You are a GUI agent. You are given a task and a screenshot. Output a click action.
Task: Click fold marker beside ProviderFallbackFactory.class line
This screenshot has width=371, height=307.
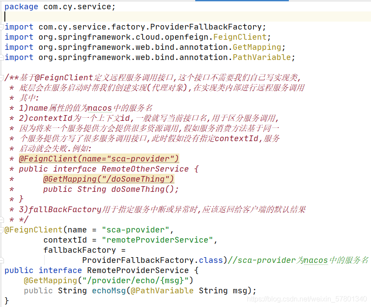pyautogui.click(x=3, y=260)
